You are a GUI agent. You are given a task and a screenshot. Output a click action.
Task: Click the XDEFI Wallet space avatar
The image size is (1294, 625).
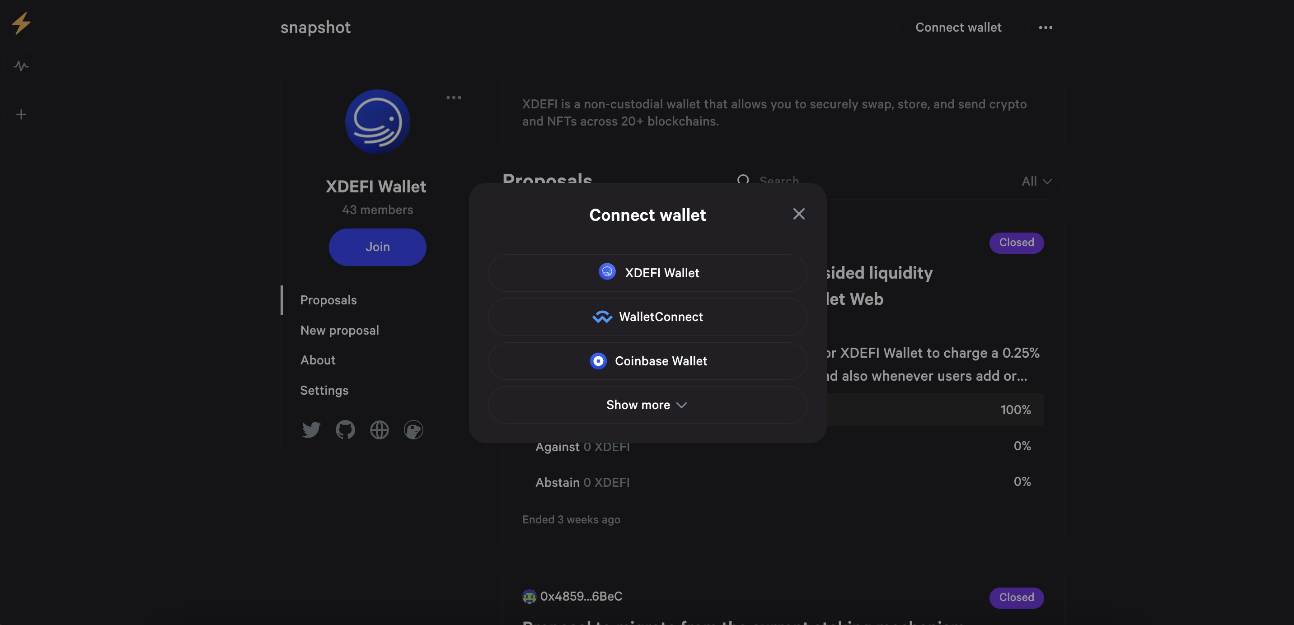coord(377,122)
